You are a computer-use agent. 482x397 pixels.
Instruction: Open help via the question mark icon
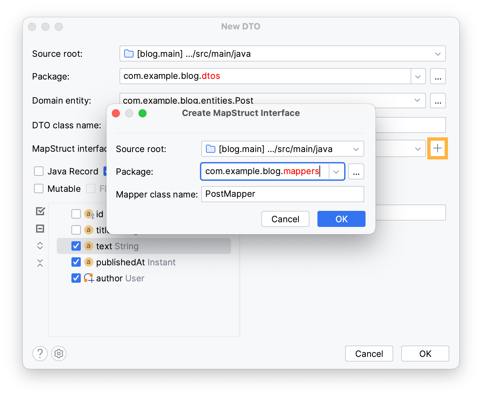[40, 354]
